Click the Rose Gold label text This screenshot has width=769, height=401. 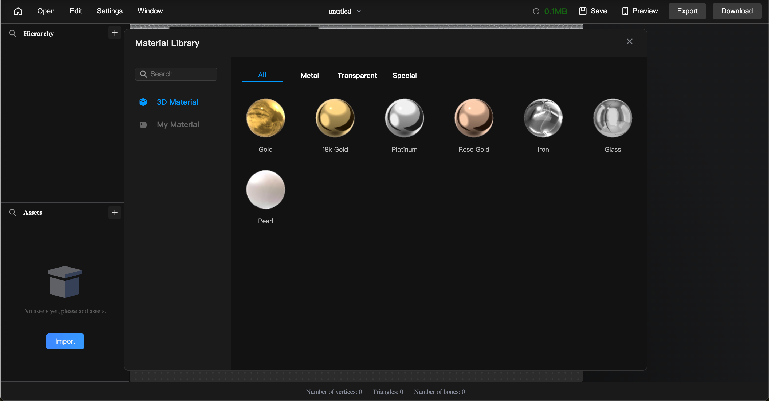[x=474, y=149]
